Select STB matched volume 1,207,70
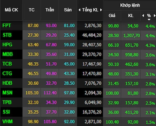 pos(132,36)
